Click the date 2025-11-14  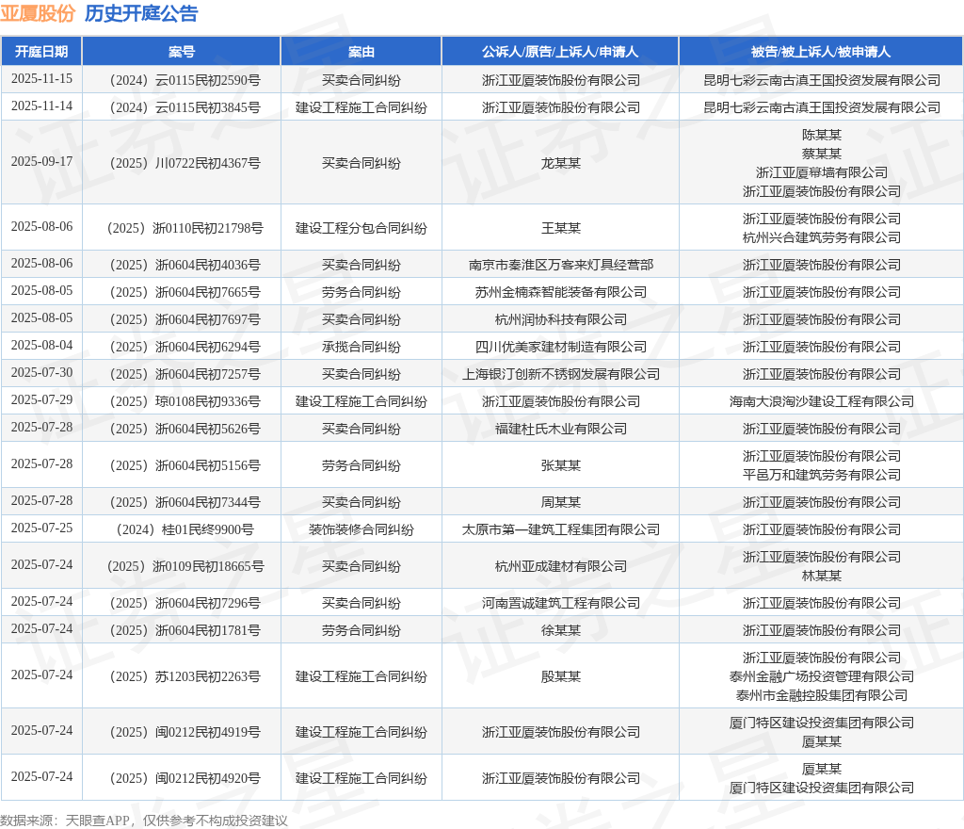(x=41, y=106)
